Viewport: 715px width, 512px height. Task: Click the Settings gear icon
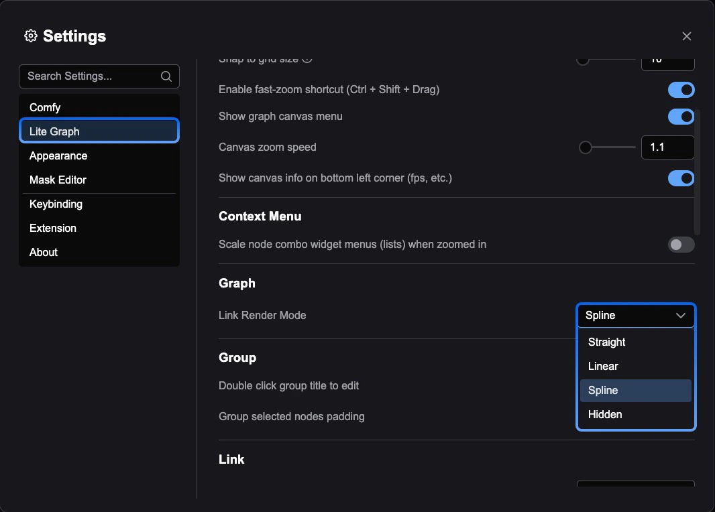click(30, 36)
